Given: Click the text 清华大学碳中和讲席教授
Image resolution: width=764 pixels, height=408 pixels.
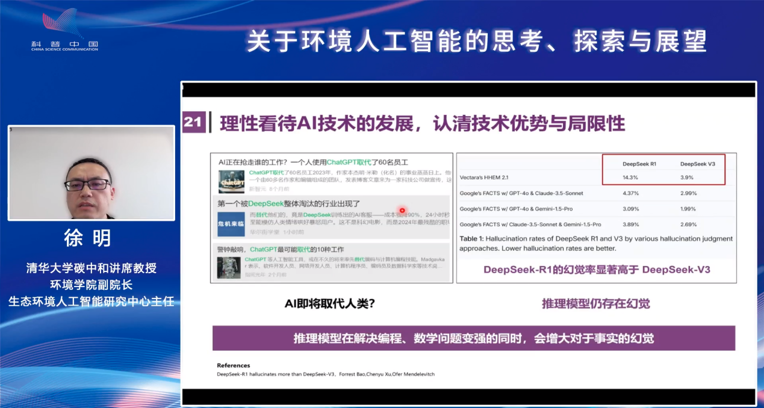Looking at the screenshot, I should coord(92,268).
